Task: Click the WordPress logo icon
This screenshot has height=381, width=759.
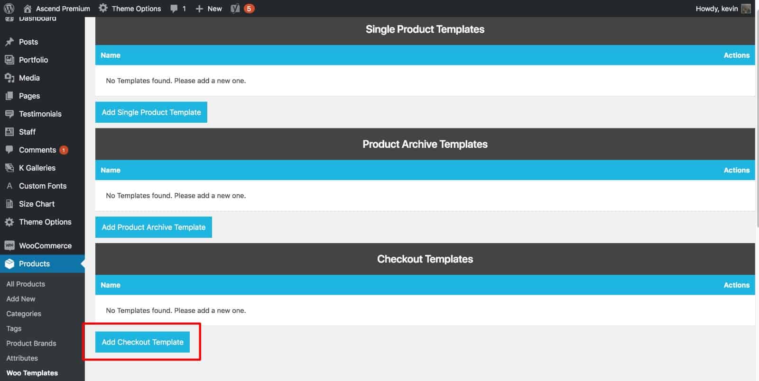Action: pos(9,9)
